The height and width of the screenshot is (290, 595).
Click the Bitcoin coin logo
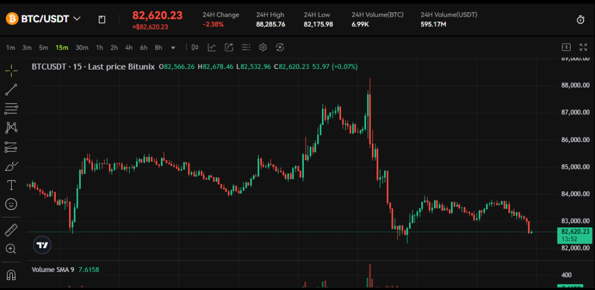point(12,19)
